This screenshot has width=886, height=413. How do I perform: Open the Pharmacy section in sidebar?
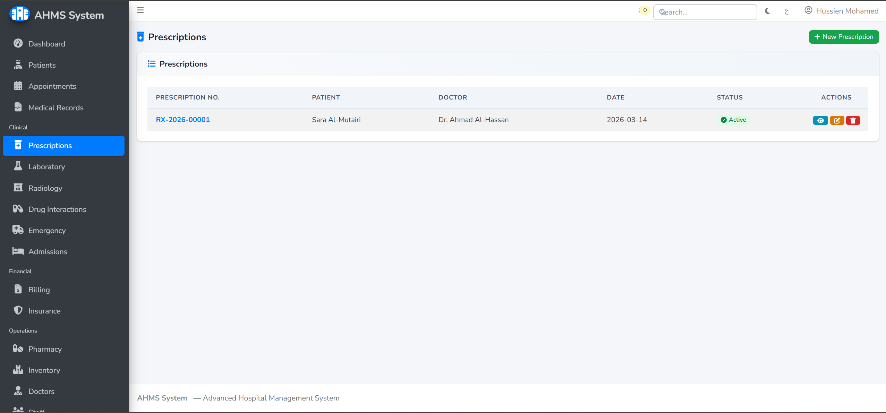tap(45, 349)
